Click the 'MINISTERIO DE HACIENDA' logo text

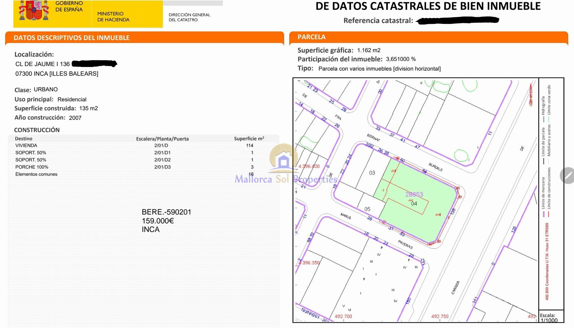pos(113,17)
